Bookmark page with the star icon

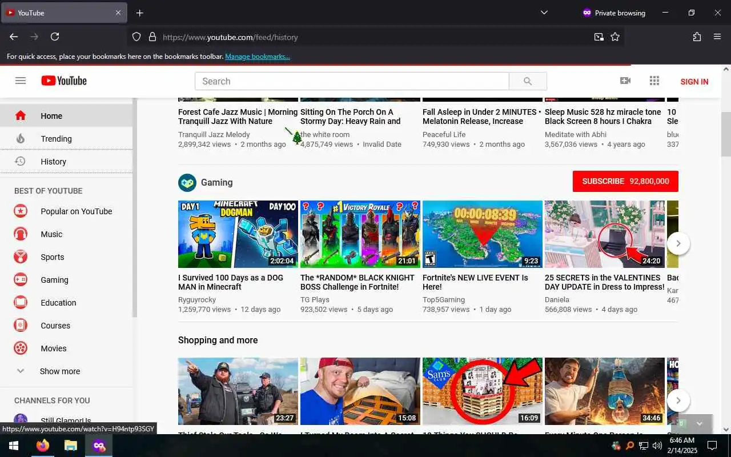615,37
